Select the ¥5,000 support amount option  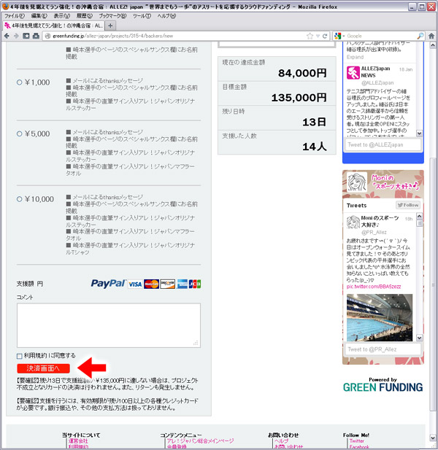(x=20, y=134)
